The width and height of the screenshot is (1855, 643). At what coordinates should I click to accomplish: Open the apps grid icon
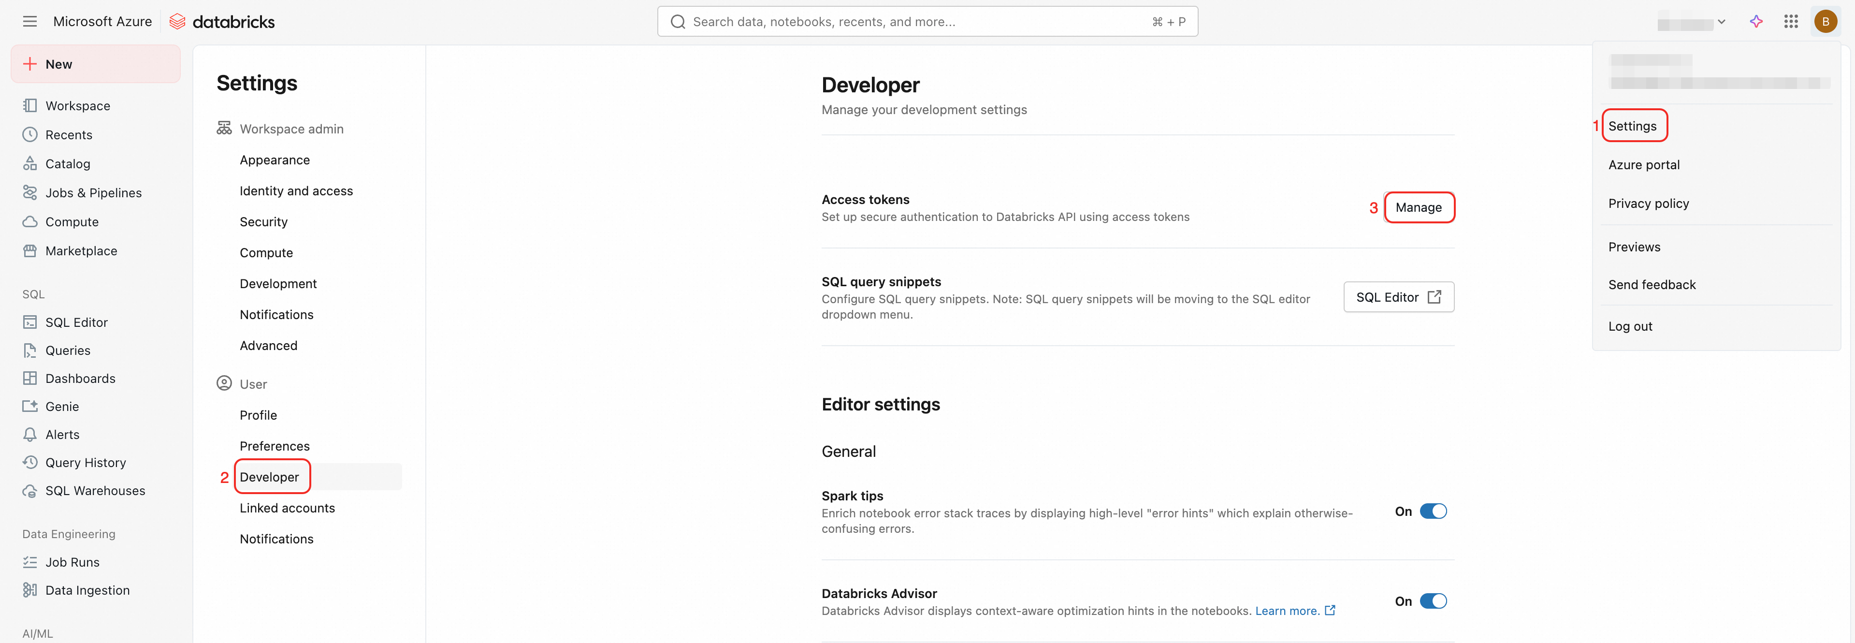coord(1791,22)
